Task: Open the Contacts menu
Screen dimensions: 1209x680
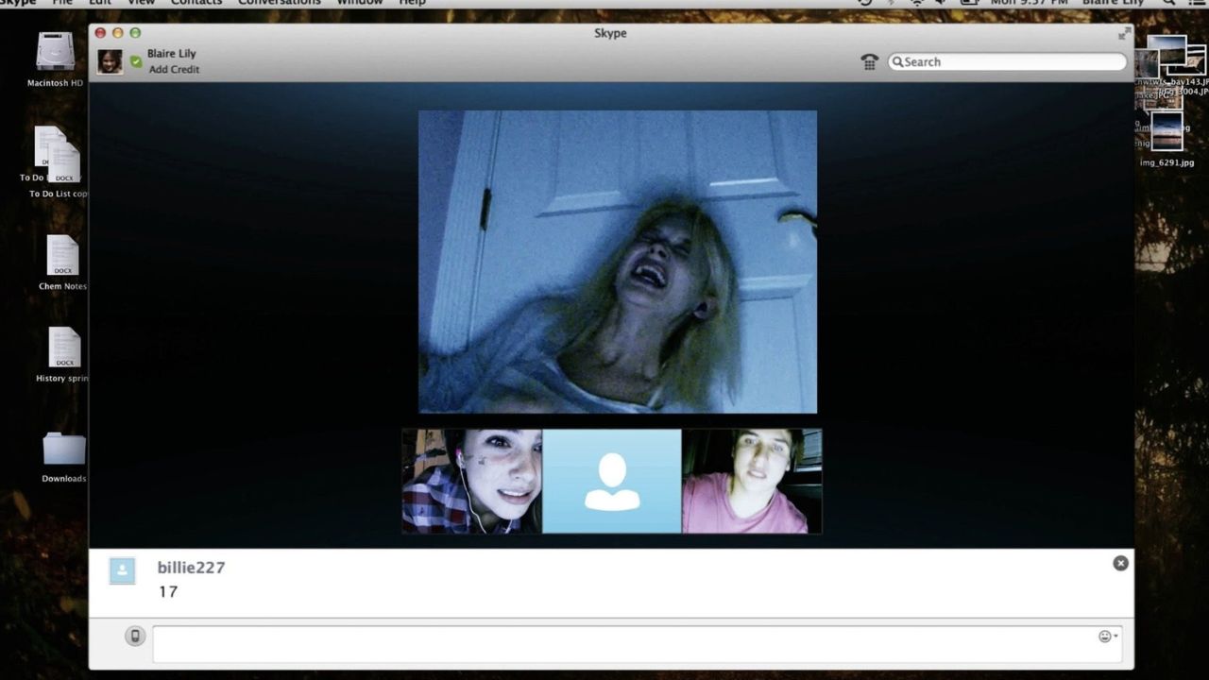Action: [x=196, y=3]
